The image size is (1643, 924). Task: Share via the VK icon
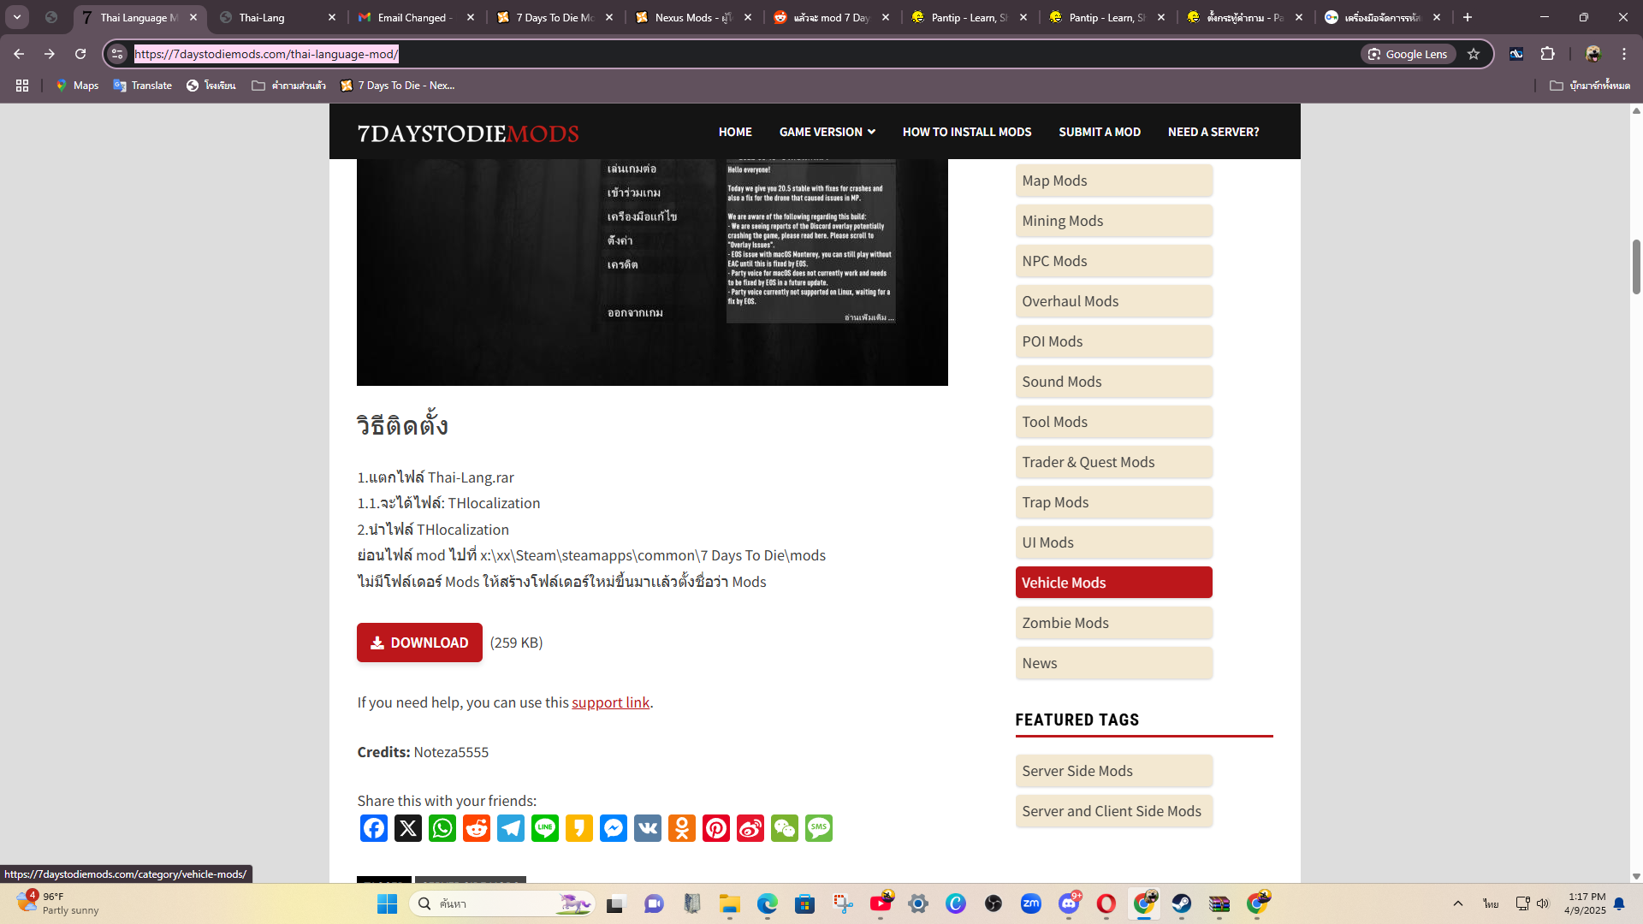pos(648,828)
